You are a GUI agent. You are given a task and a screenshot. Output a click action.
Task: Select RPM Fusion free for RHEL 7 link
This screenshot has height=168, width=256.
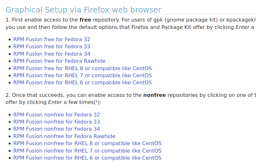[x=82, y=76]
